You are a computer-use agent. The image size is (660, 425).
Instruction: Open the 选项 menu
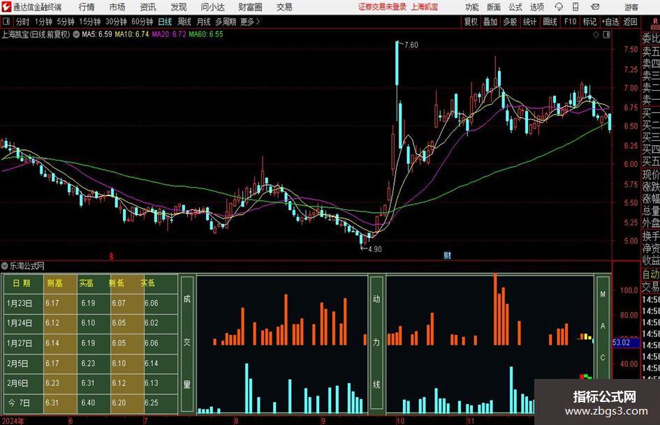536,7
